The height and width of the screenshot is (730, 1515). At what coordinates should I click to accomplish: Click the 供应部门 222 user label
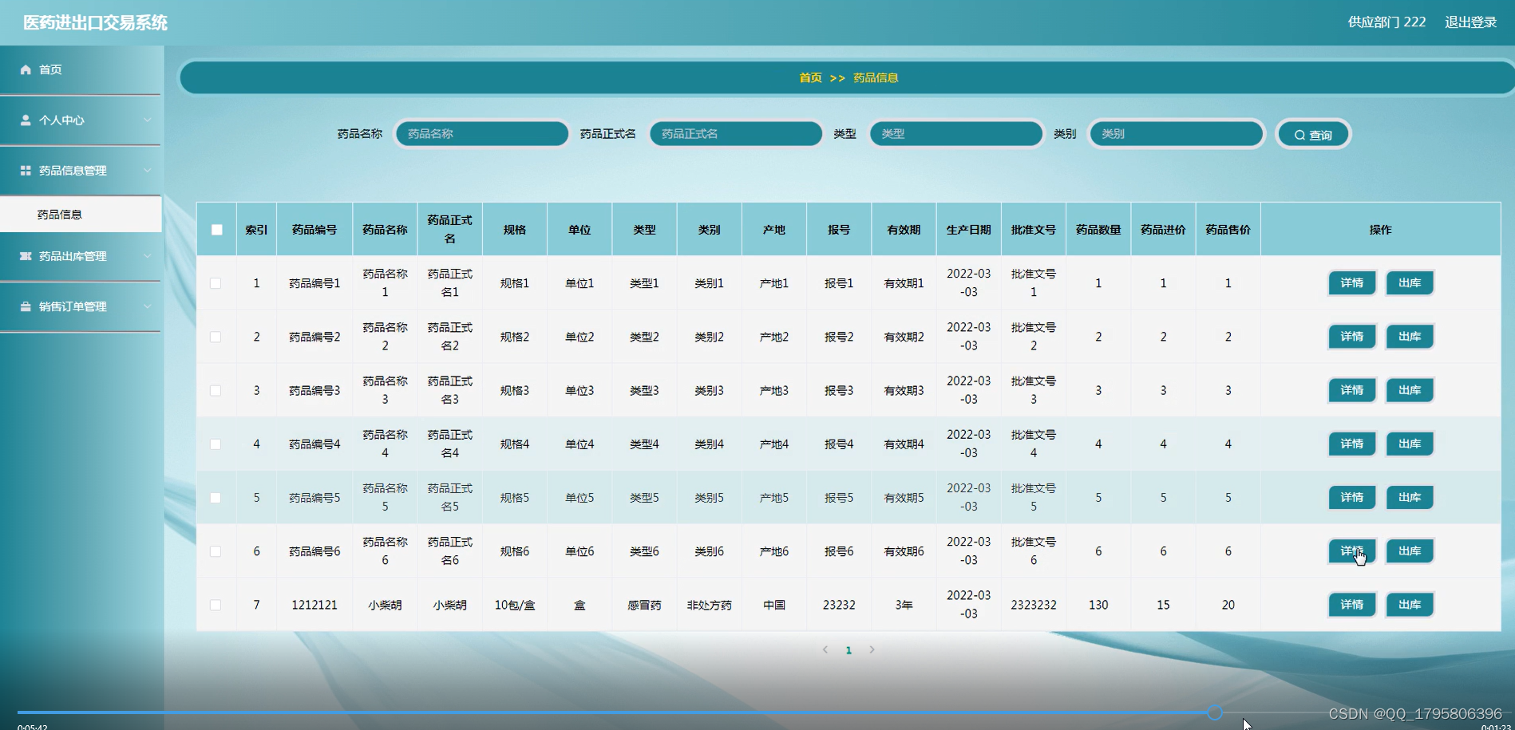tap(1386, 22)
